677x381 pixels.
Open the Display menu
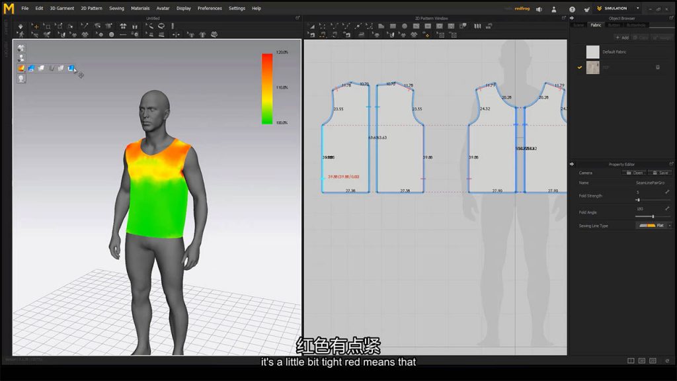pos(184,8)
